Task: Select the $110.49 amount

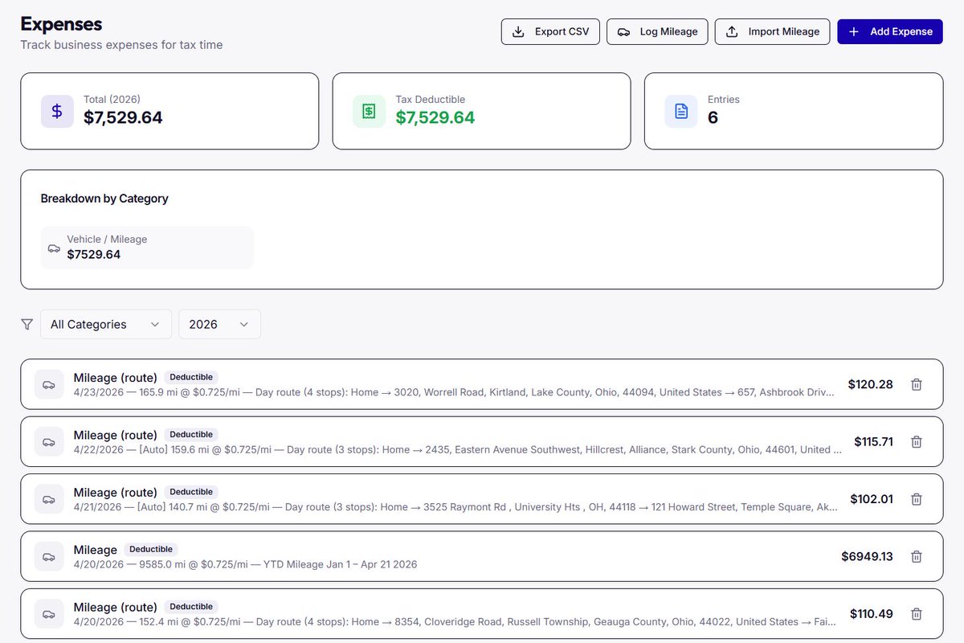Action: [x=872, y=614]
